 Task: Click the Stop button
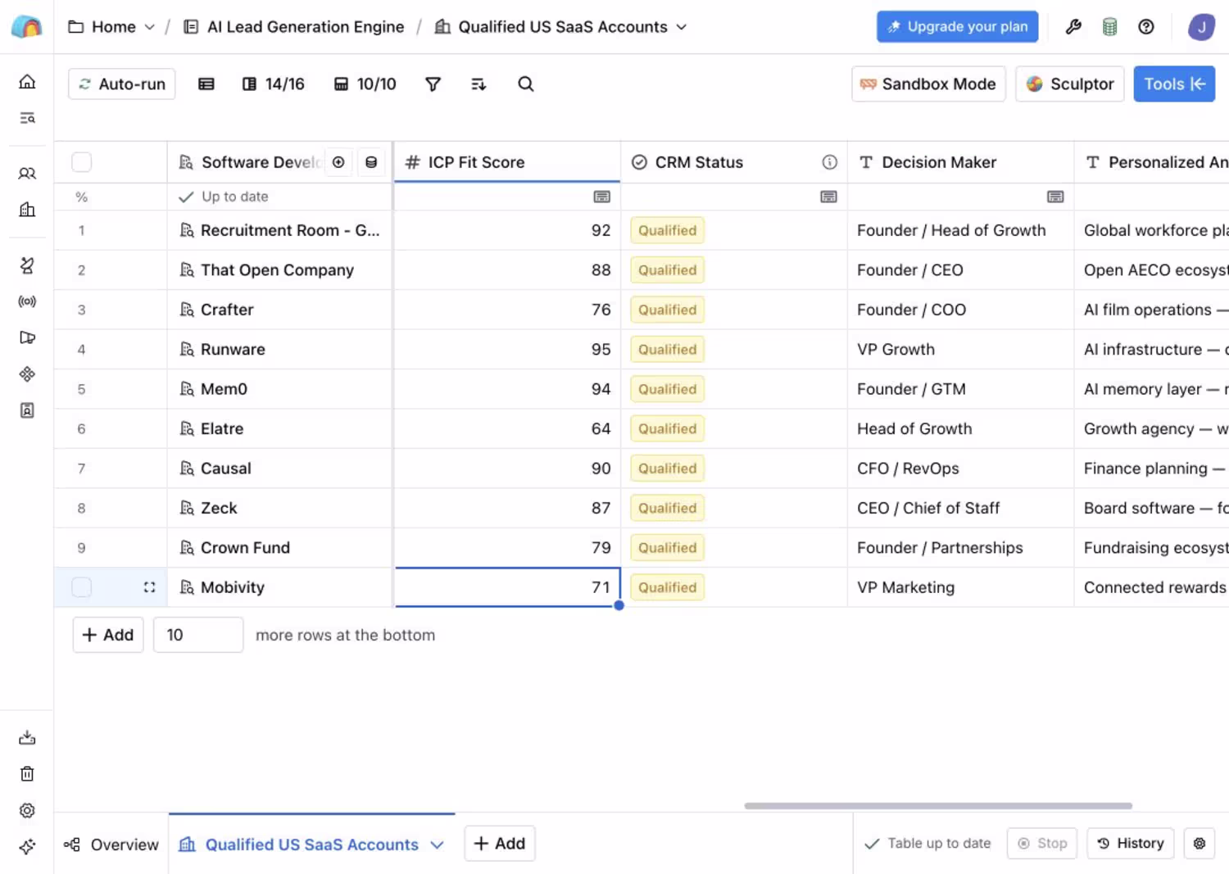(x=1042, y=843)
